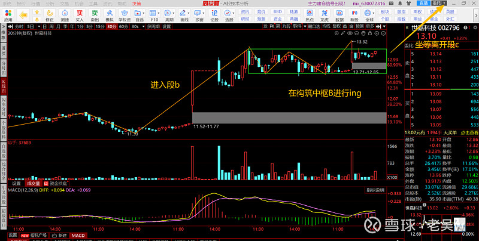Switch to the 60分 period tab

click(x=123, y=26)
